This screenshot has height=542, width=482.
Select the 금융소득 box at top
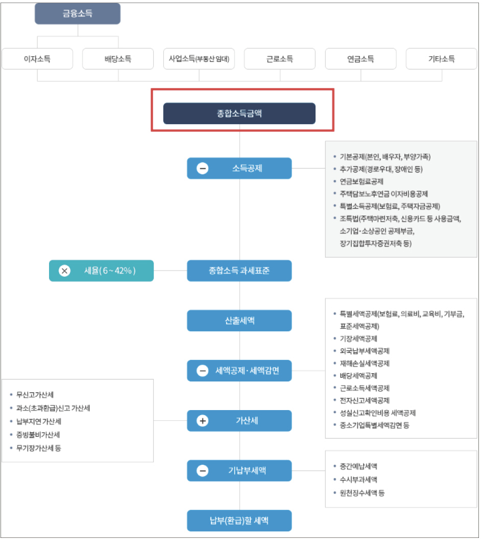point(78,14)
